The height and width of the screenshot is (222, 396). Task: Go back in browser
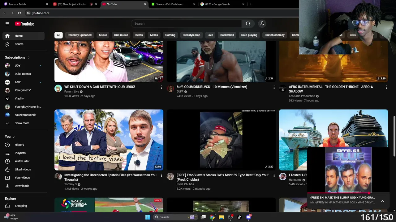pos(4,13)
